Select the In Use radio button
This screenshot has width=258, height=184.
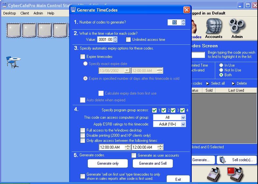pyautogui.click(x=221, y=65)
